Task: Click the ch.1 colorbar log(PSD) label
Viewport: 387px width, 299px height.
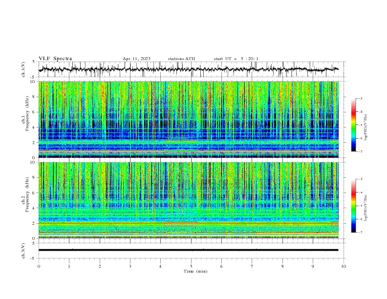Action: (365, 128)
